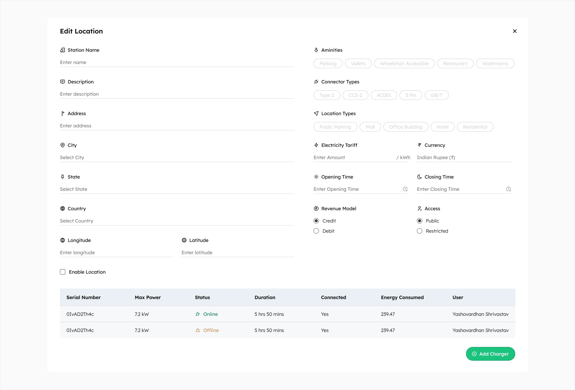
Task: Click the Online status plug icon
Action: (x=198, y=314)
